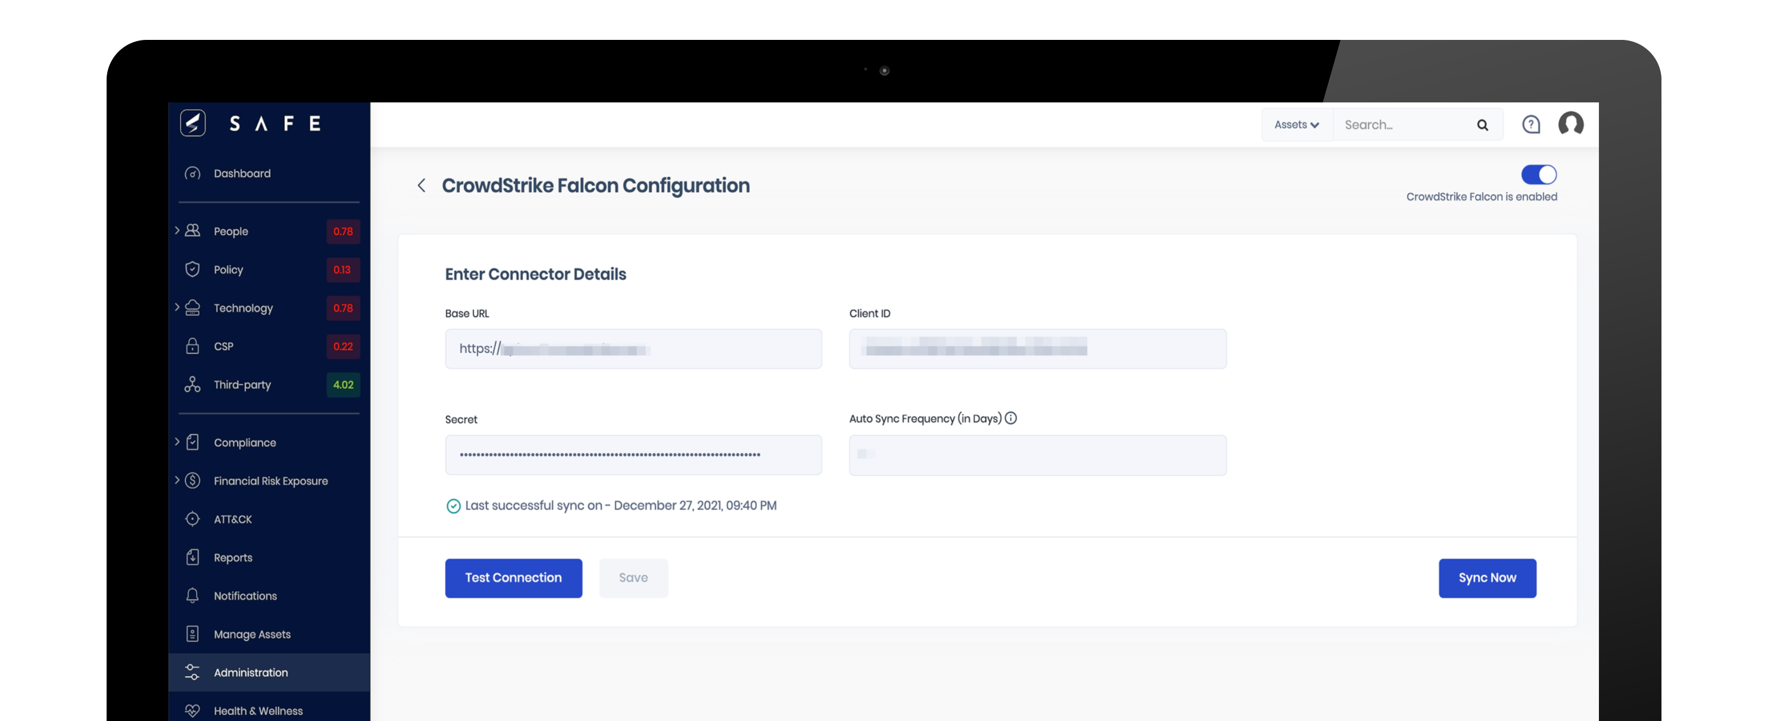The width and height of the screenshot is (1777, 721).
Task: Click the Health & Wellness heart icon
Action: coord(192,710)
